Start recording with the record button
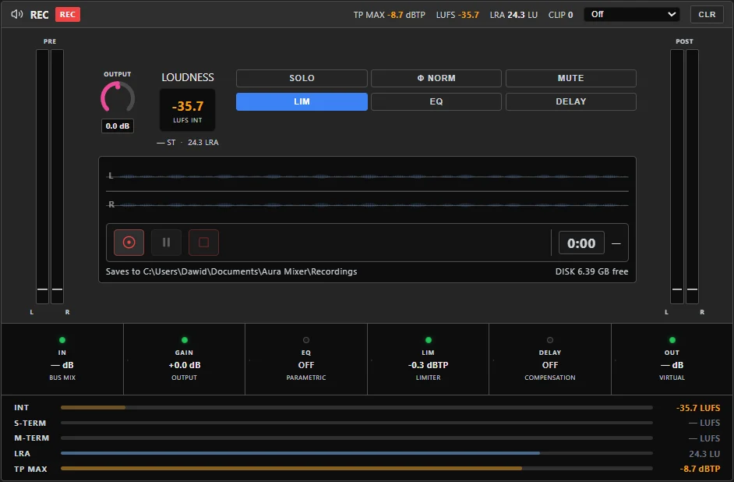This screenshot has height=482, width=734. pyautogui.click(x=129, y=243)
